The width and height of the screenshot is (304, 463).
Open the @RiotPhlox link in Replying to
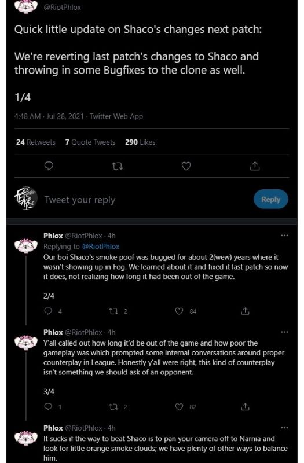[100, 247]
